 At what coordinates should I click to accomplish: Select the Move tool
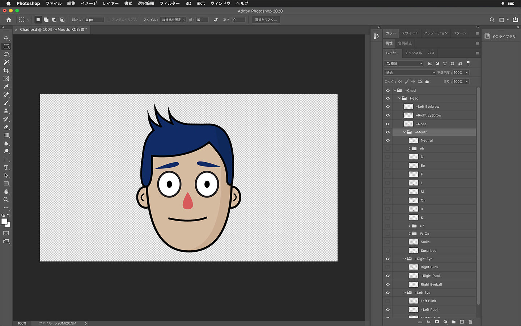click(6, 38)
